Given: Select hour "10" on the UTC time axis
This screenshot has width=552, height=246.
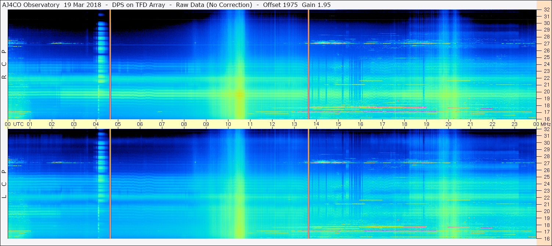Looking at the screenshot, I should [228, 124].
